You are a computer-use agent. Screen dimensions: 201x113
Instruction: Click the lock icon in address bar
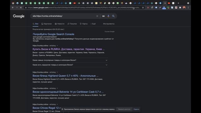coord(26,8)
